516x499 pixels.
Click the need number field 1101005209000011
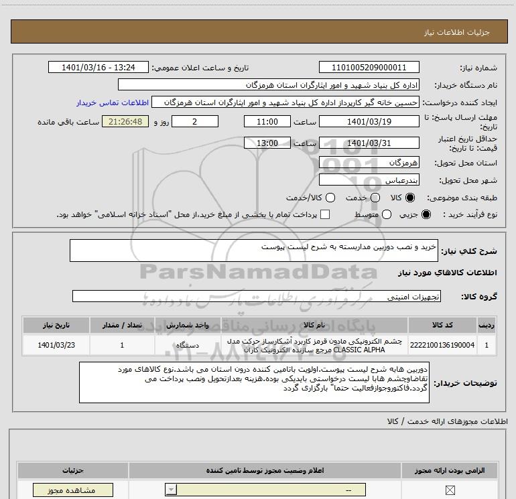[369, 67]
